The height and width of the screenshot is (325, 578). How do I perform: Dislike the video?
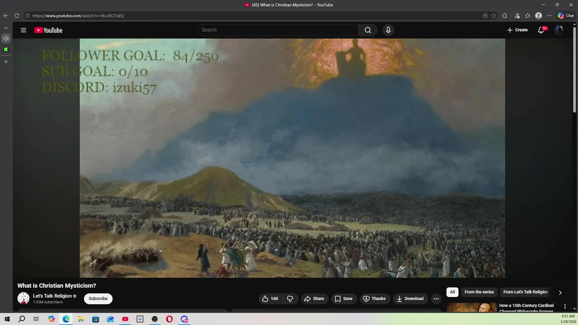coord(290,298)
